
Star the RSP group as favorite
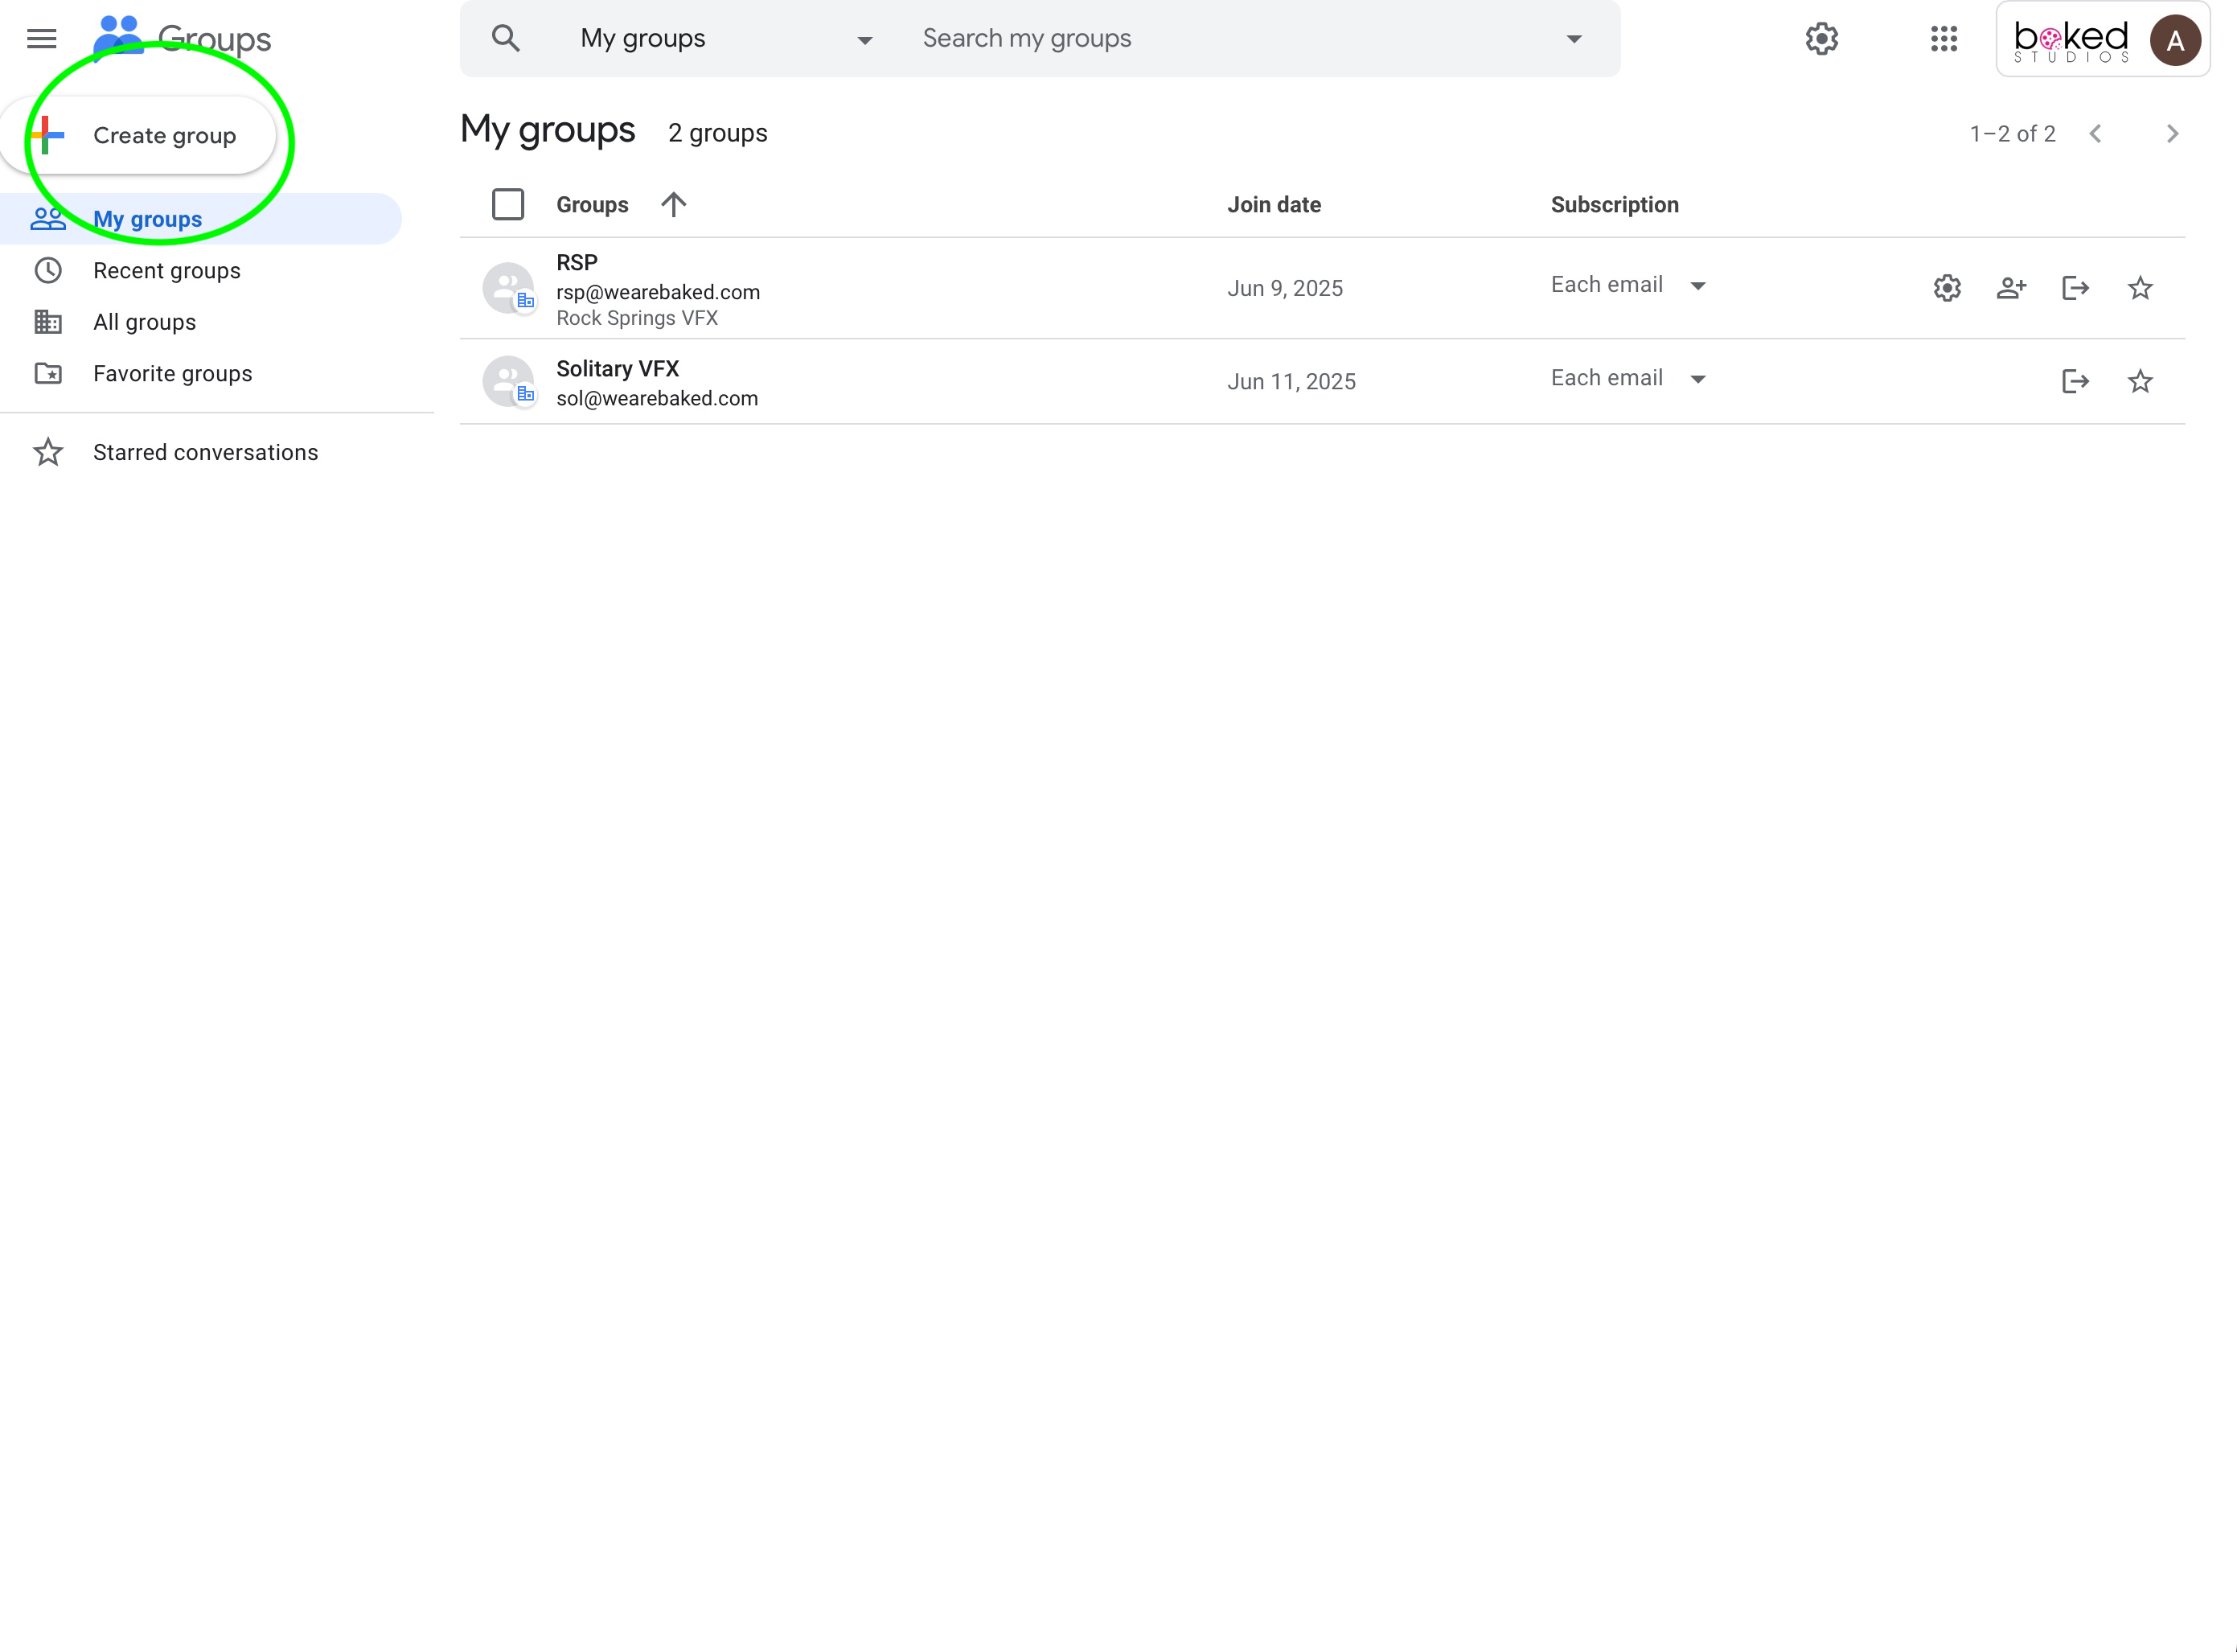[x=2139, y=288]
